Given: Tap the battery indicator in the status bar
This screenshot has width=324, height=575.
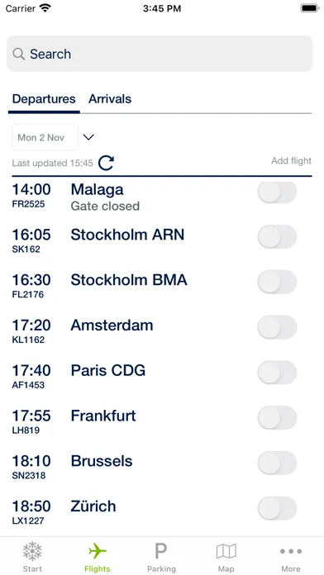Looking at the screenshot, I should (x=310, y=8).
